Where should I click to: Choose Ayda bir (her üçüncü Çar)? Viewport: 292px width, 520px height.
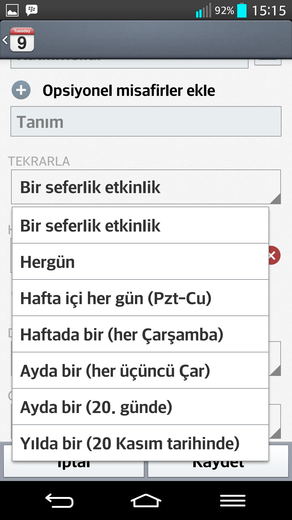[x=141, y=370]
